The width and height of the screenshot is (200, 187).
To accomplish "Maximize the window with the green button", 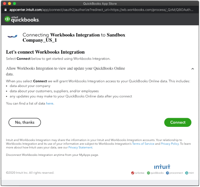I will (x=14, y=3).
